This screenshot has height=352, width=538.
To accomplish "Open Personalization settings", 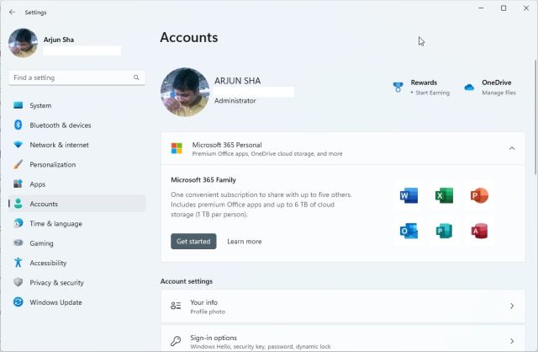I will tap(77, 164).
